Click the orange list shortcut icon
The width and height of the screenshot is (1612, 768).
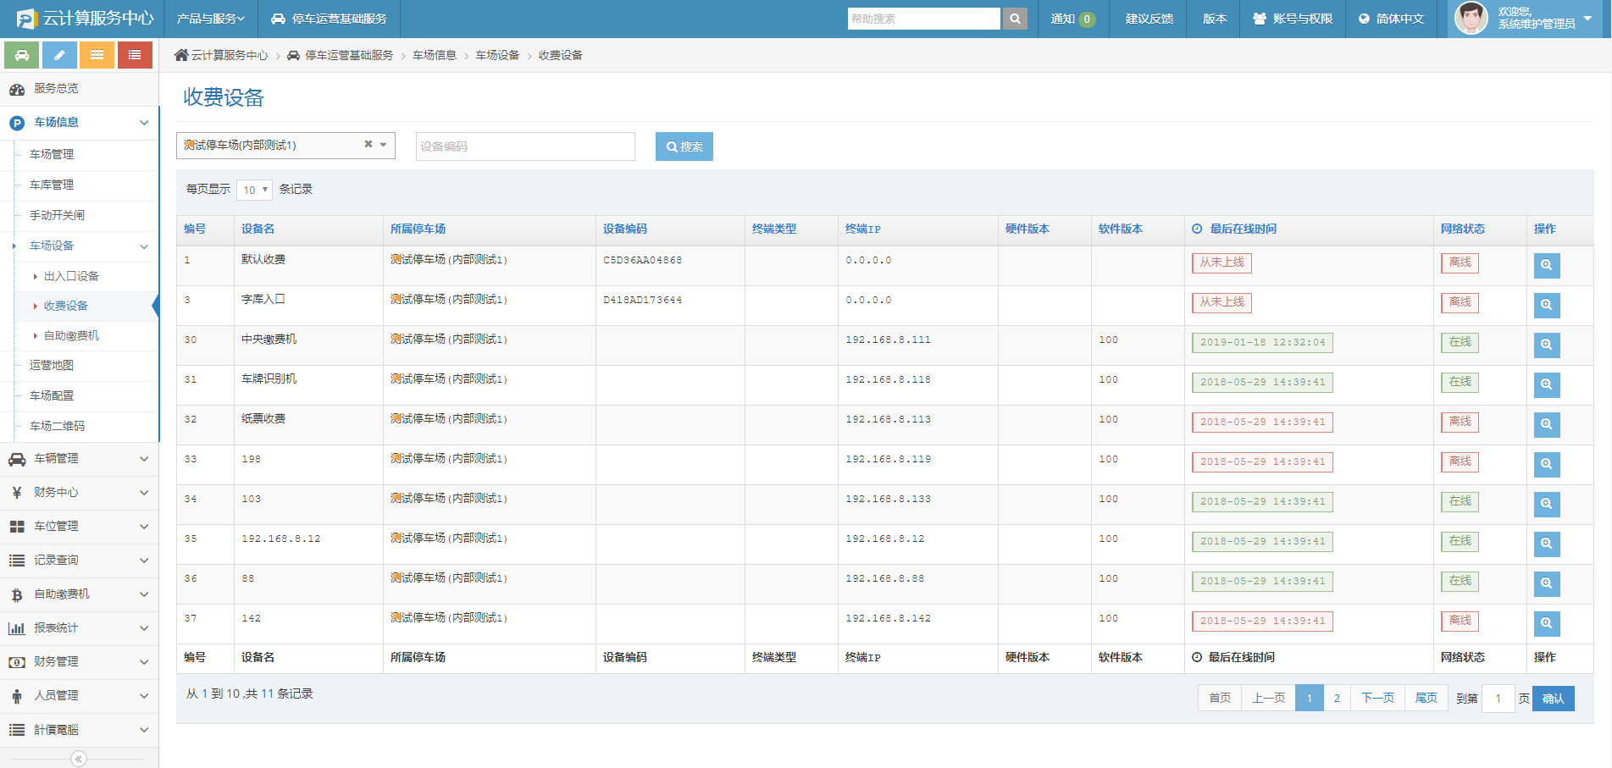pyautogui.click(x=97, y=55)
